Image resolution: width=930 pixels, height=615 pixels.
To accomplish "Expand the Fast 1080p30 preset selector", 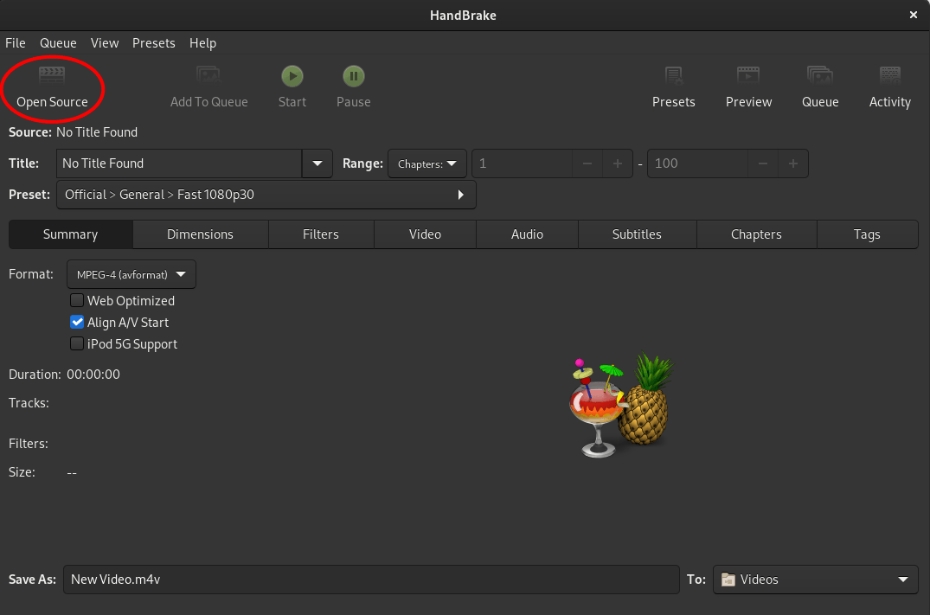I will pyautogui.click(x=460, y=195).
